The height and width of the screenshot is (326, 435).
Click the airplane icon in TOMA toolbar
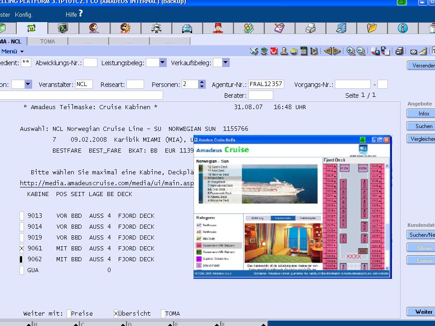(254, 51)
